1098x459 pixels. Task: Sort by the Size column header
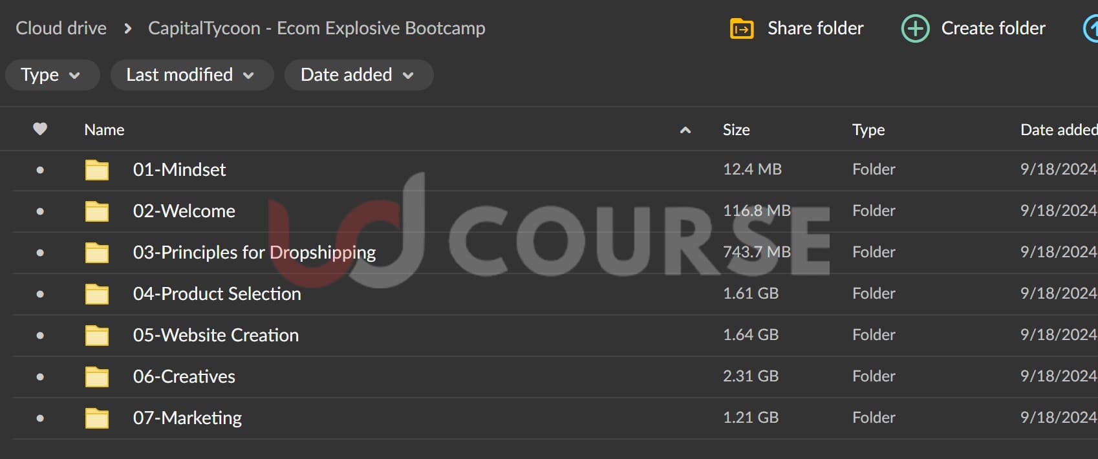pos(736,130)
